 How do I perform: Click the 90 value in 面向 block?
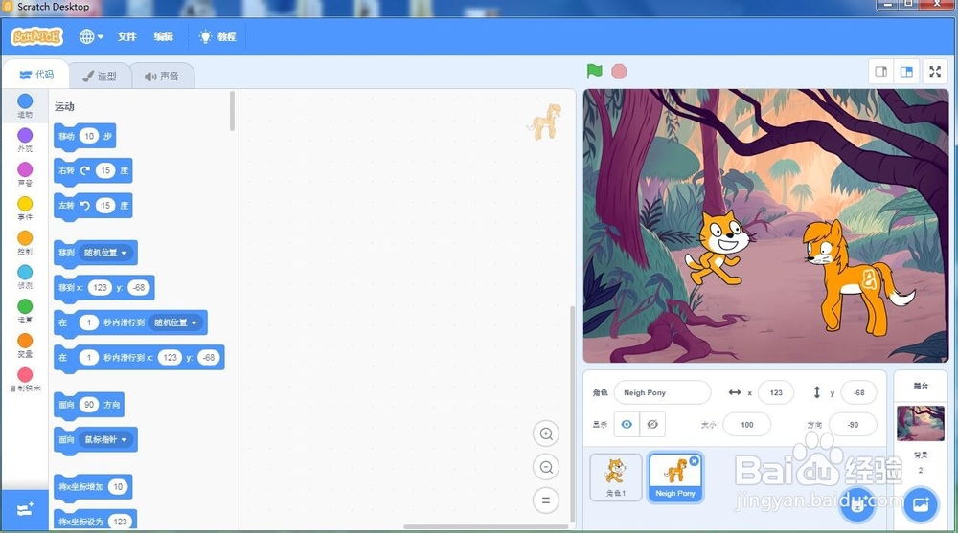[x=89, y=405]
